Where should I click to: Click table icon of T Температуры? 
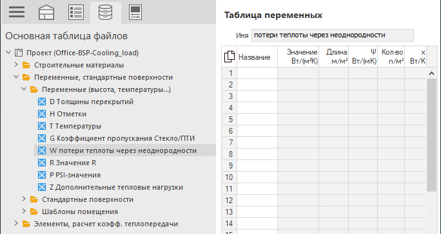(x=42, y=126)
